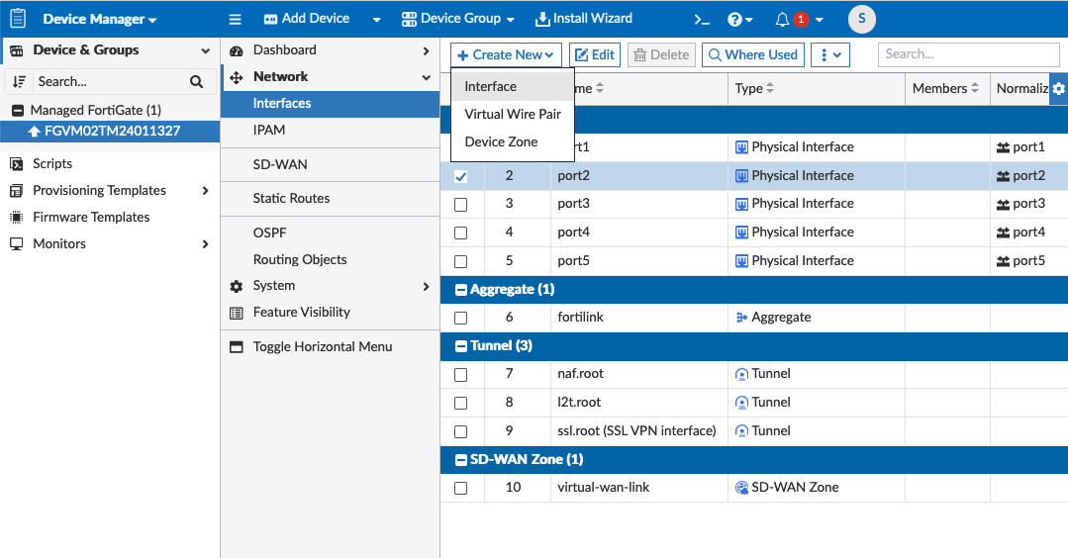
Task: Check the ssl.root row checkbox
Action: pos(461,431)
